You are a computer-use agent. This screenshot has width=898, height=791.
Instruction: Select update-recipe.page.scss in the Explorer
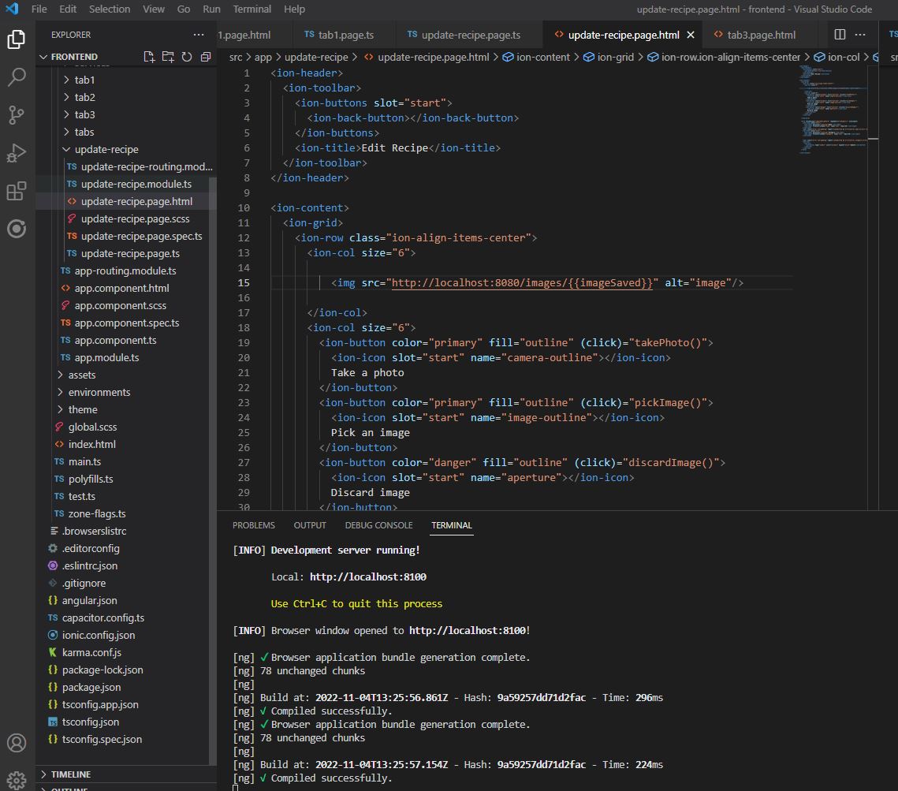[135, 218]
